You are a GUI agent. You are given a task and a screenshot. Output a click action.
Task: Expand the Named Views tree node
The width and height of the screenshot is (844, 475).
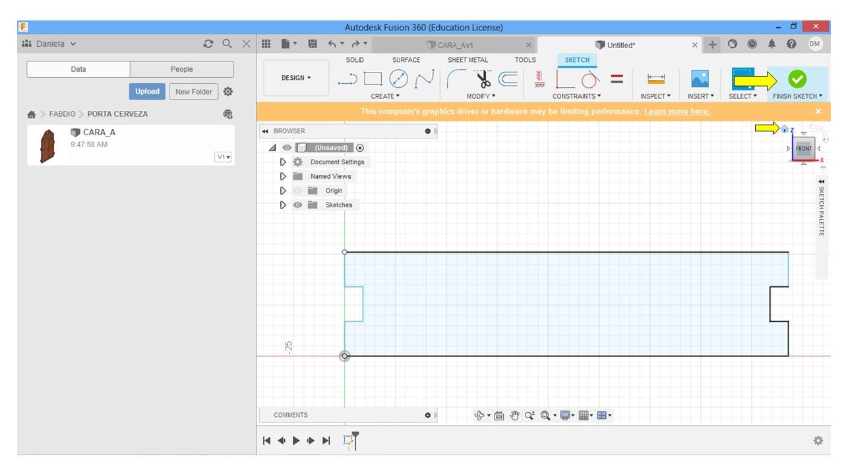coord(284,176)
